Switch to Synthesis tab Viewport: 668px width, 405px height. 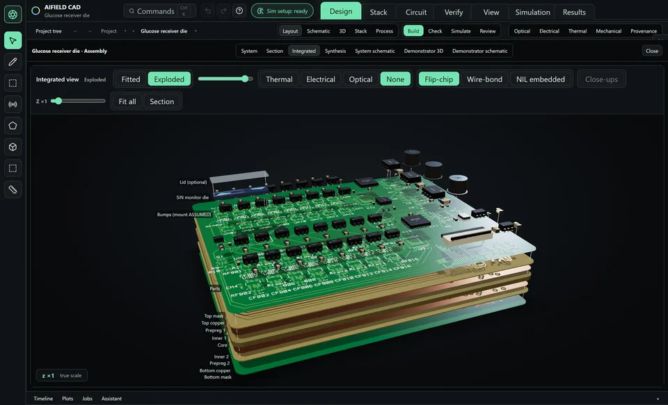pyautogui.click(x=335, y=51)
